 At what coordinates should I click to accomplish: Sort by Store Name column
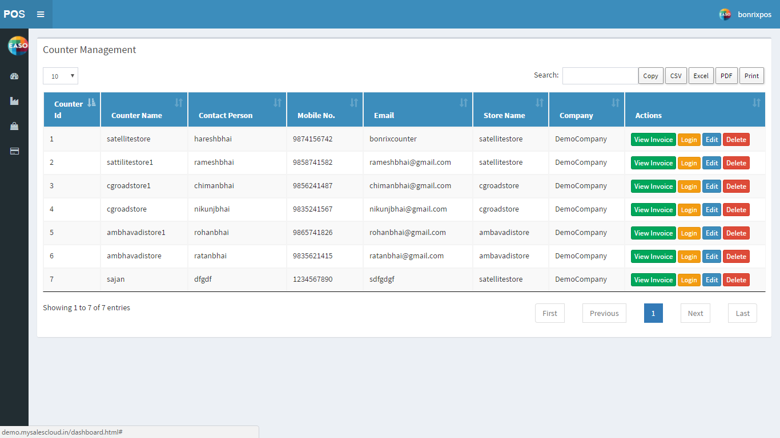[511, 109]
